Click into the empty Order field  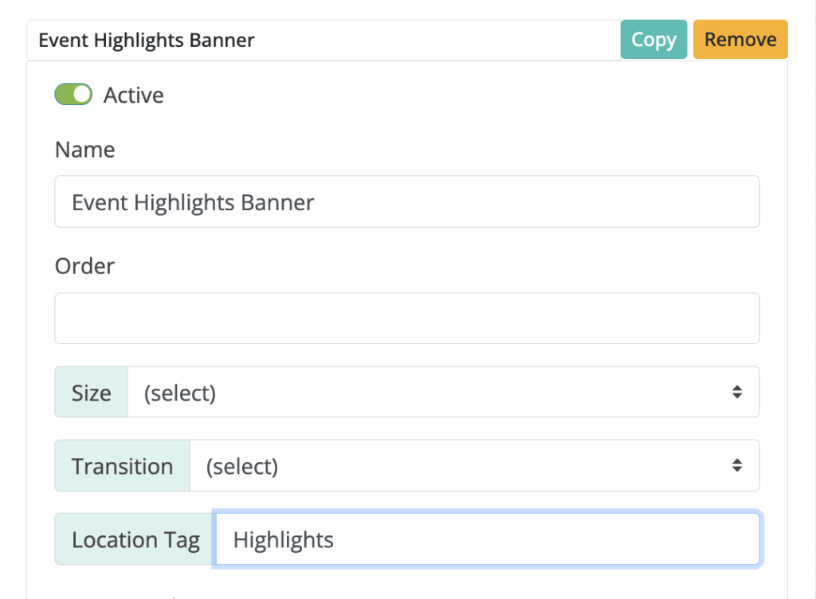click(406, 319)
